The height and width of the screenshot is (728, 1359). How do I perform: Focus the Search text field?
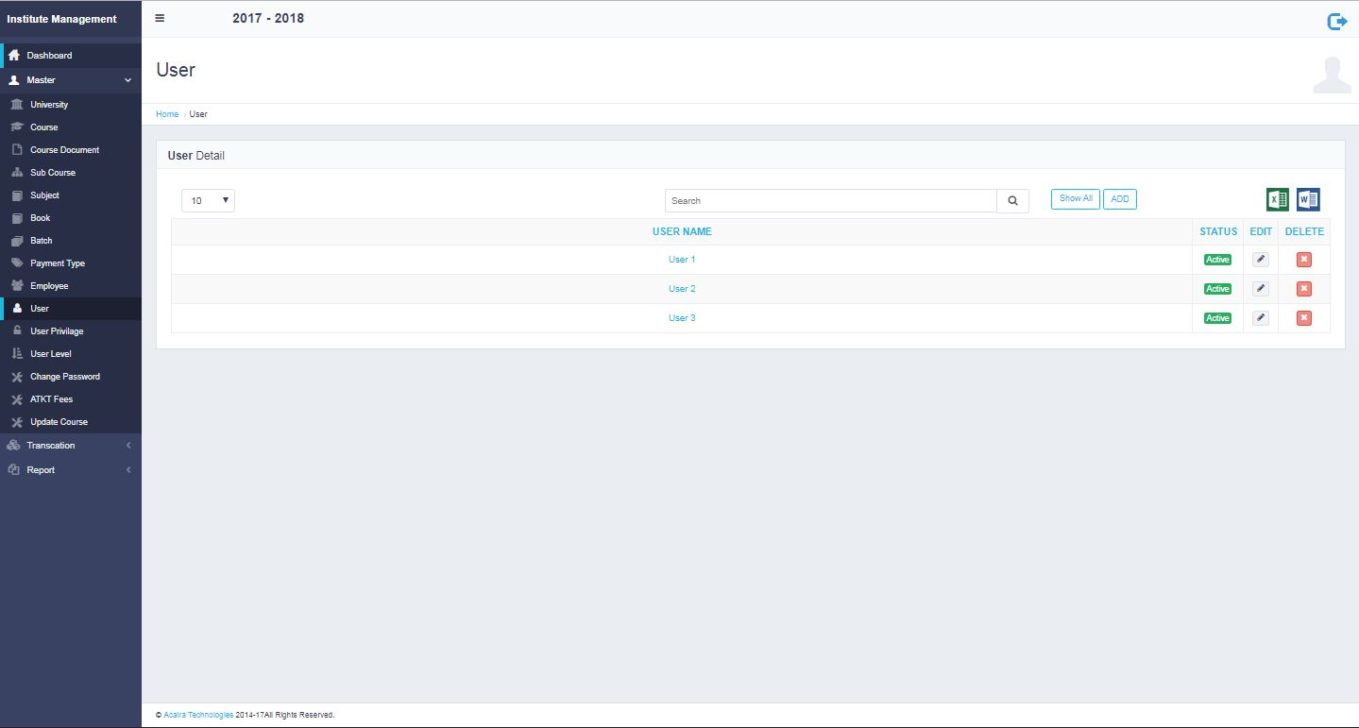(830, 200)
